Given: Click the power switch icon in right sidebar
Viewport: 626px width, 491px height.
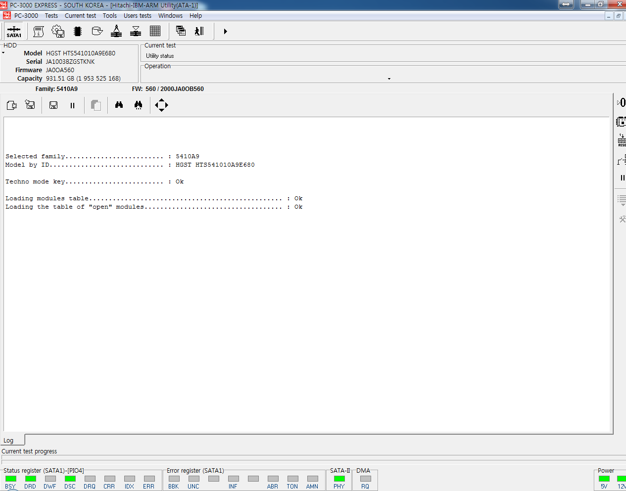Looking at the screenshot, I should pos(622,160).
